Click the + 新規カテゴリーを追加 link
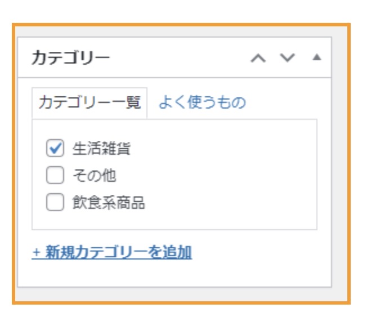The image size is (367, 312). point(112,253)
